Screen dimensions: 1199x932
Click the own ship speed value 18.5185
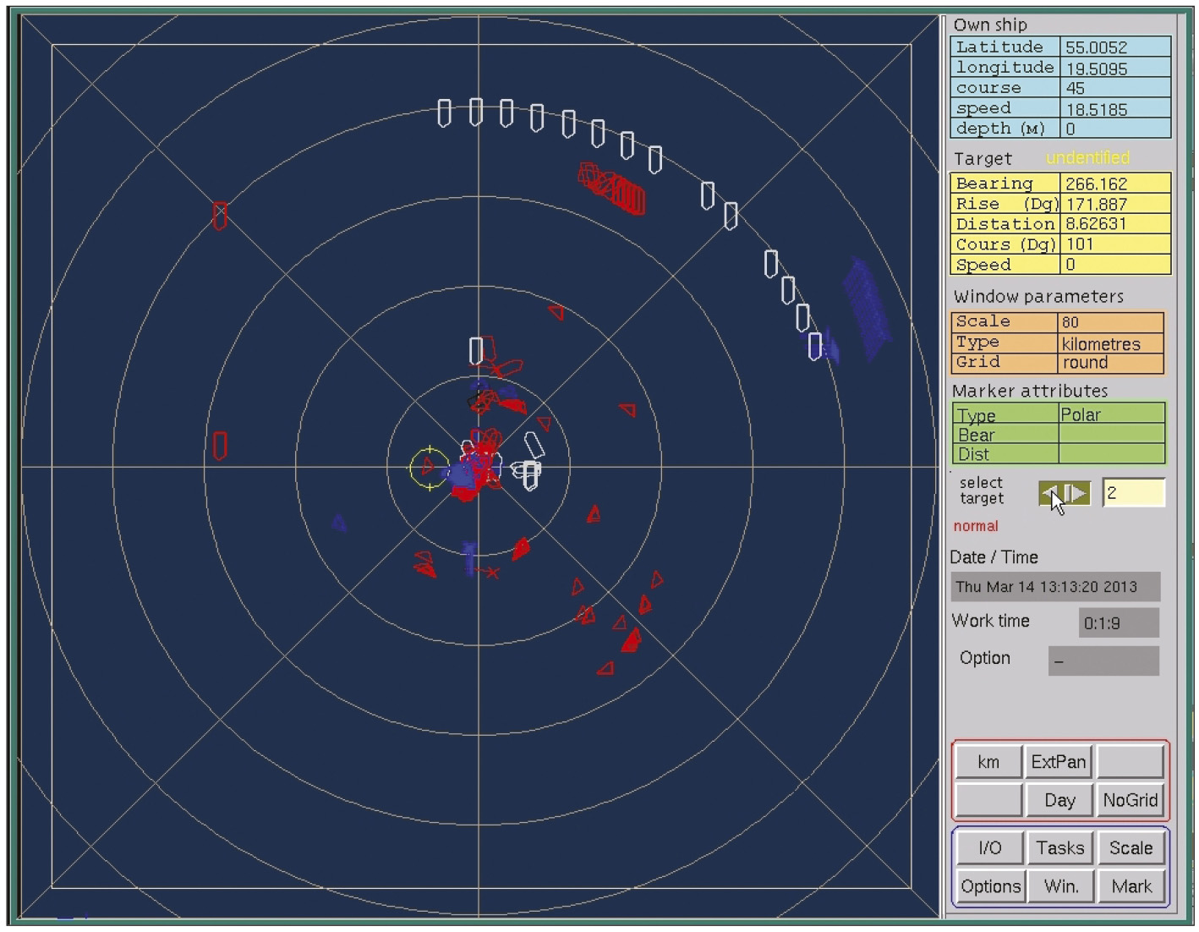point(1115,108)
